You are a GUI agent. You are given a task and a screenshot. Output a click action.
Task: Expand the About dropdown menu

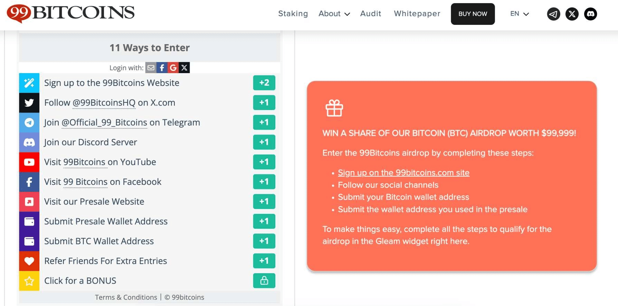coord(334,14)
